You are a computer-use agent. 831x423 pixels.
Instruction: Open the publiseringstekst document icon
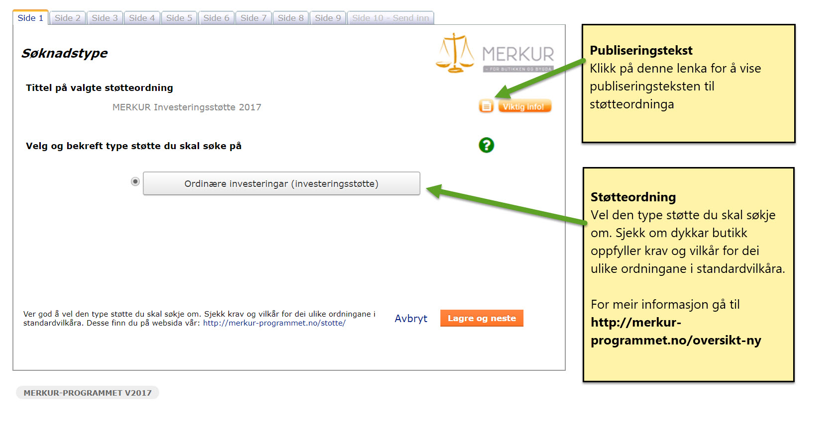[x=486, y=106]
